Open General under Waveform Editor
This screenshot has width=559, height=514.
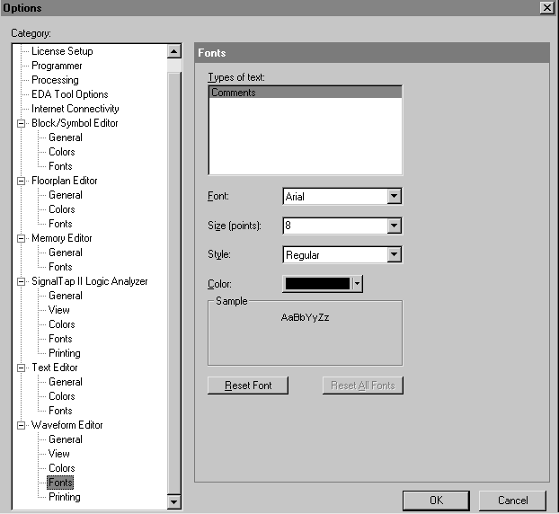tap(66, 439)
